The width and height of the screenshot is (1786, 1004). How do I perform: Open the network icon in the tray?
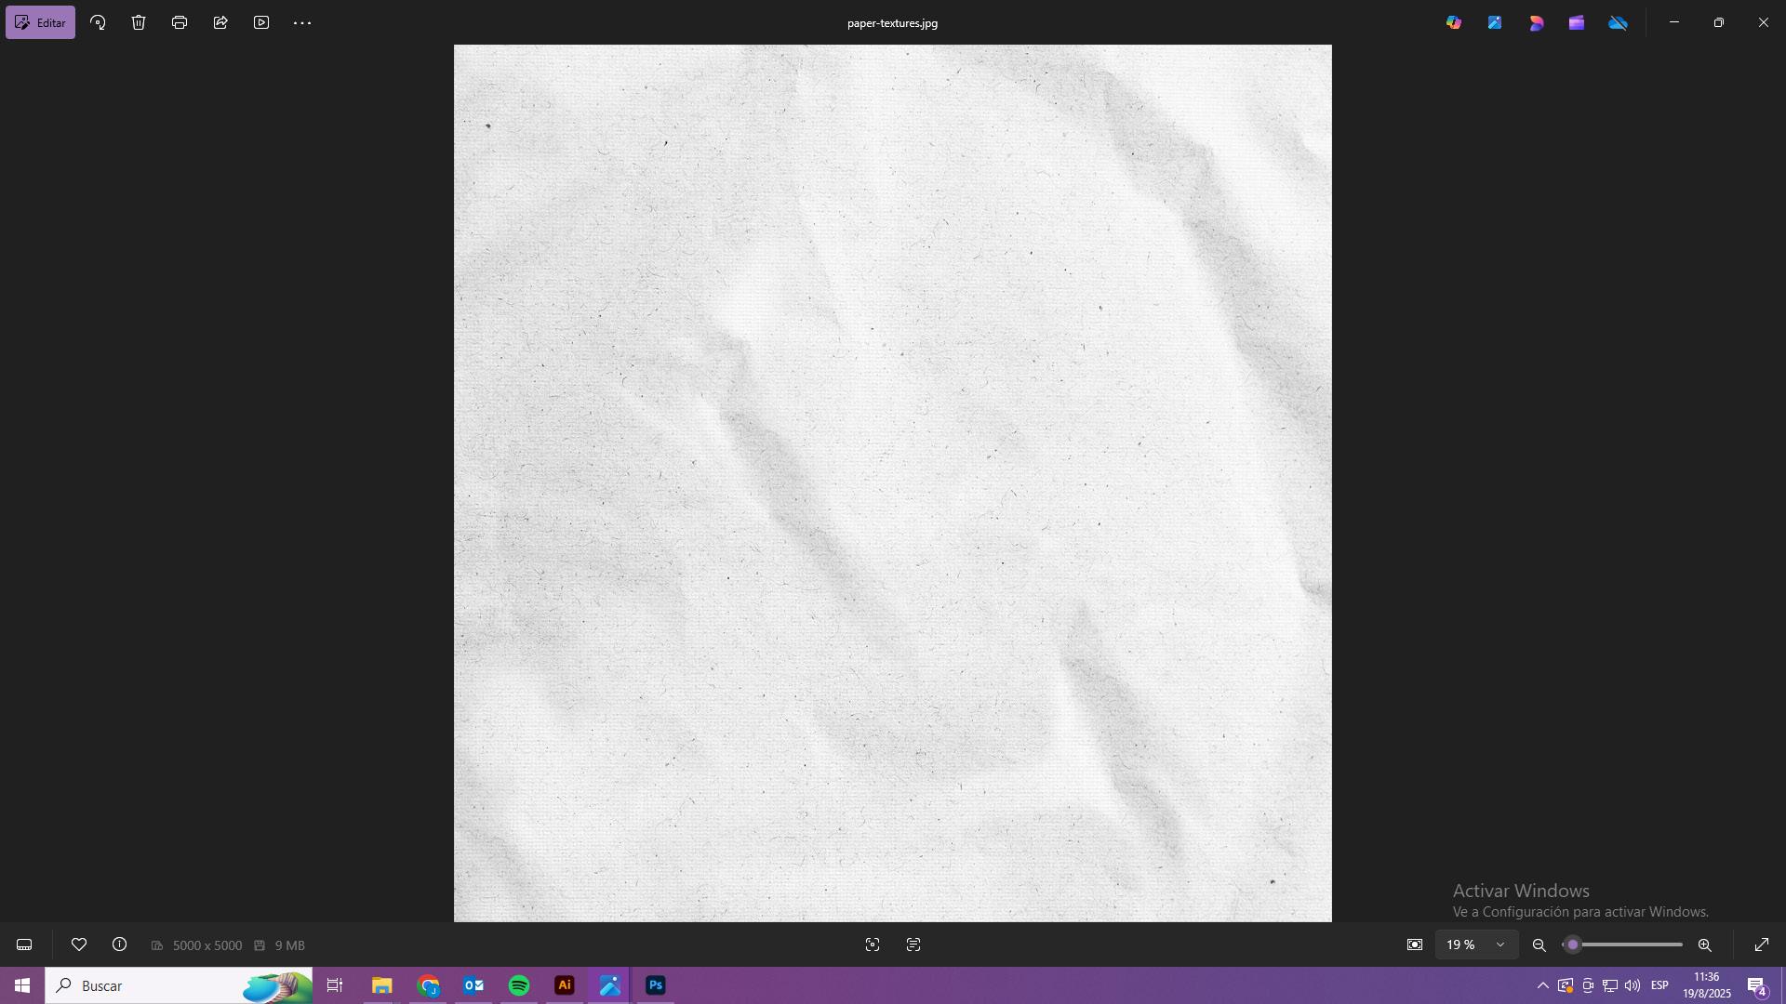pos(1610,985)
